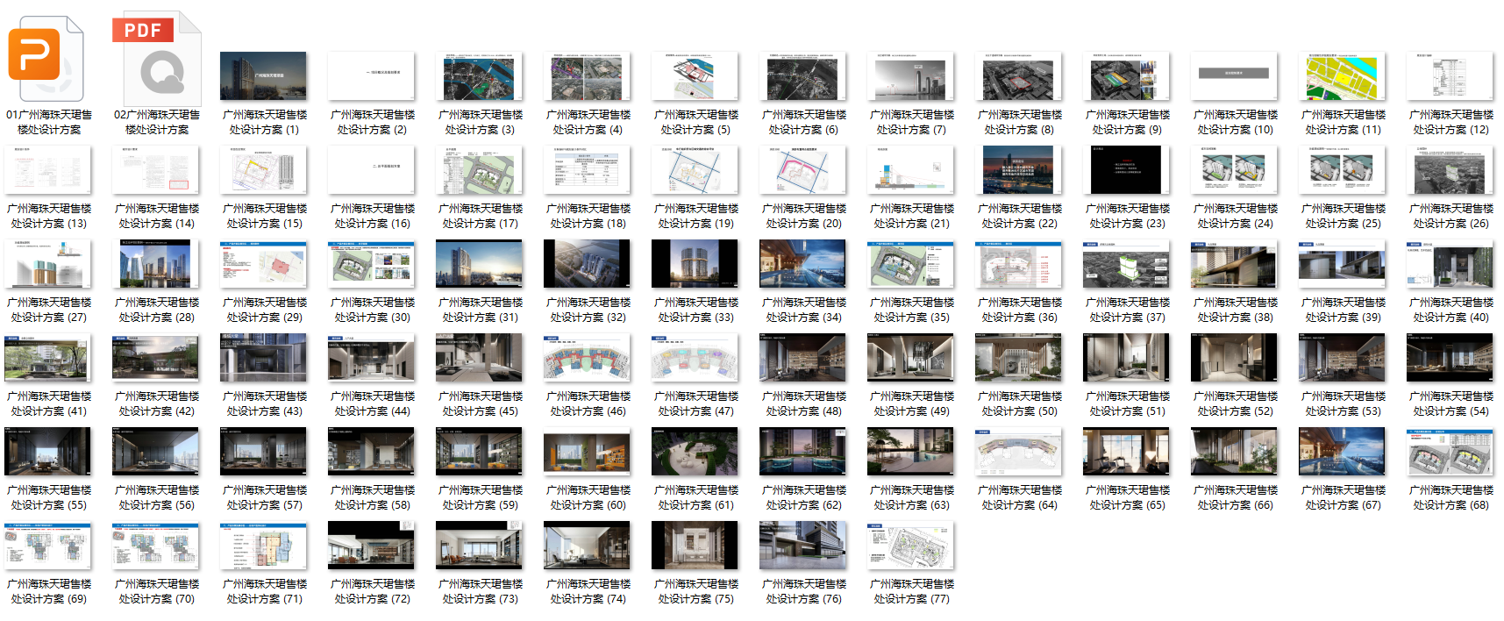Select the colorful zoning map thumbnail (11)

(1343, 76)
